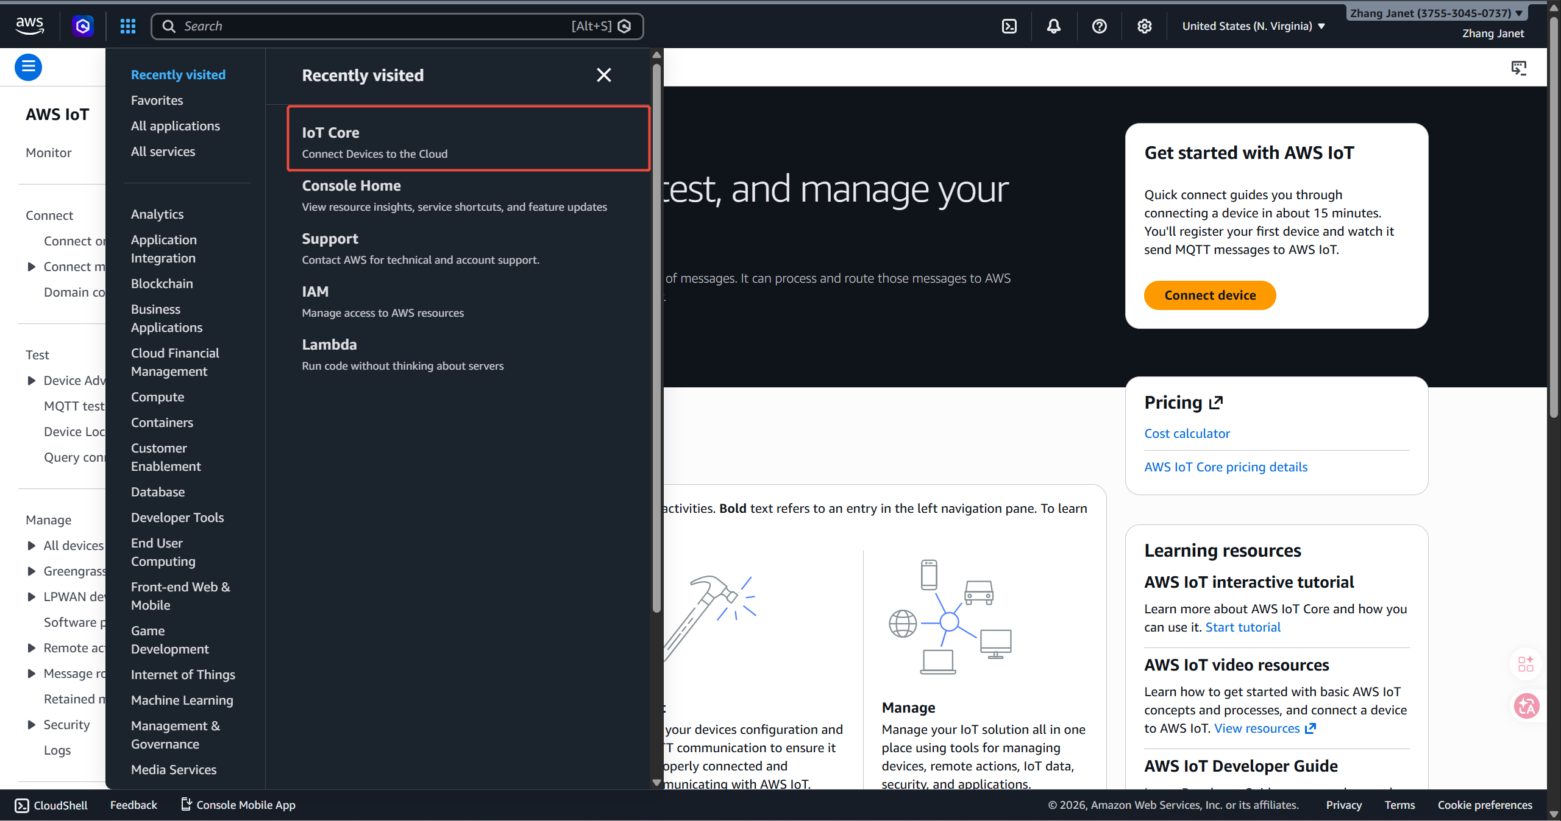The height and width of the screenshot is (821, 1561).
Task: Open the notifications bell
Action: point(1054,26)
